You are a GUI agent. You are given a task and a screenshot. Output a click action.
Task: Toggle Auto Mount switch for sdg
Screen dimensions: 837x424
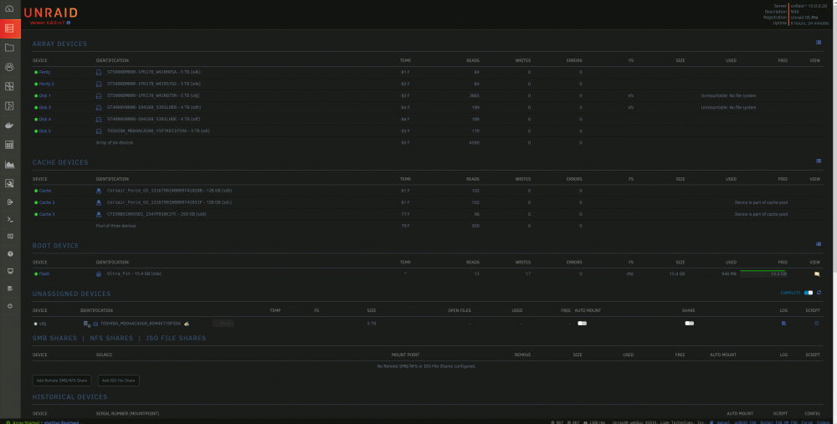click(x=582, y=323)
